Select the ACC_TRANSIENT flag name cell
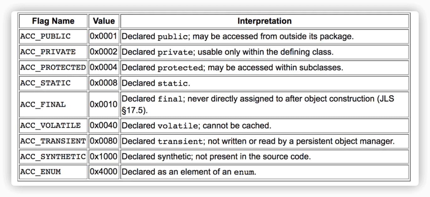The image size is (430, 197). (53, 141)
